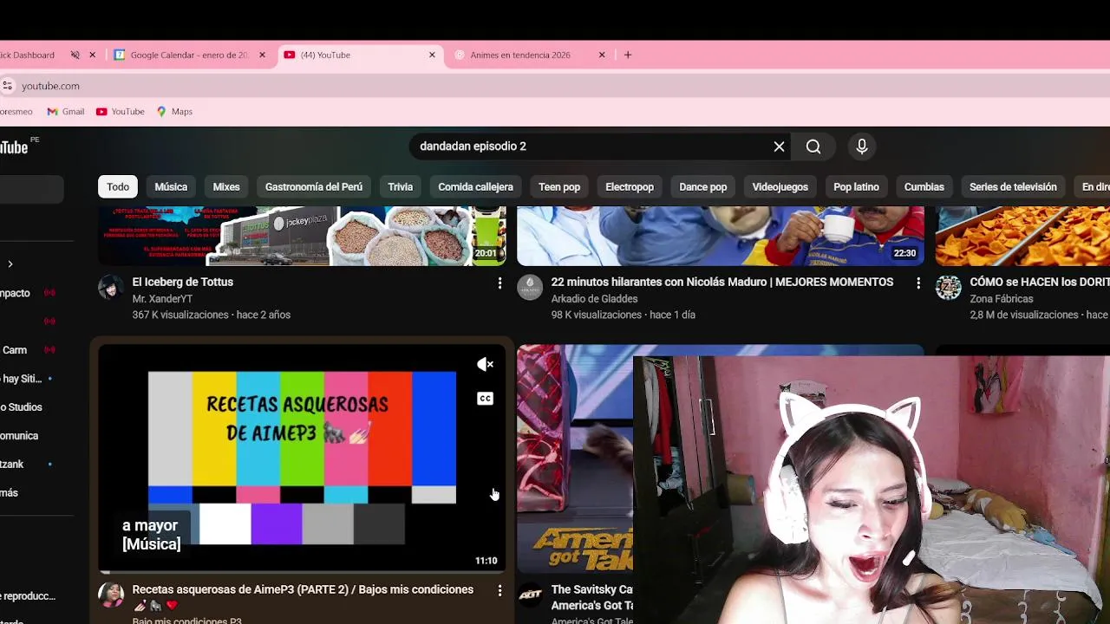The height and width of the screenshot is (624, 1110).
Task: Filter by Series de televisión chip
Action: click(x=1013, y=187)
